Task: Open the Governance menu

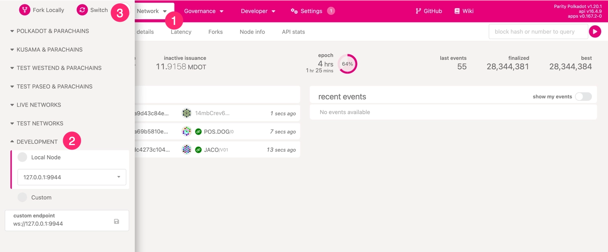Action: pyautogui.click(x=203, y=11)
